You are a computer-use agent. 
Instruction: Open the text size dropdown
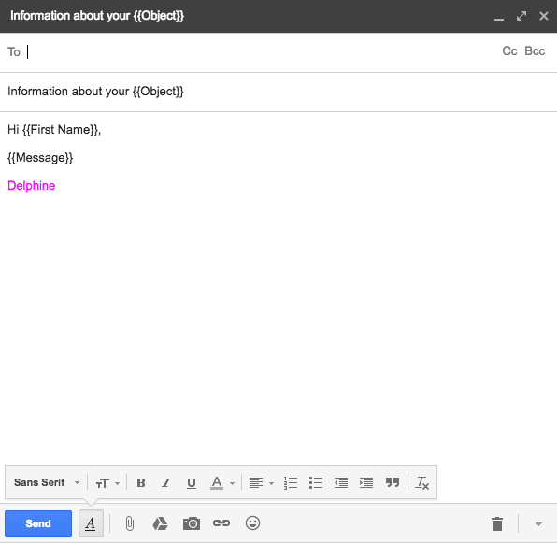click(x=107, y=483)
